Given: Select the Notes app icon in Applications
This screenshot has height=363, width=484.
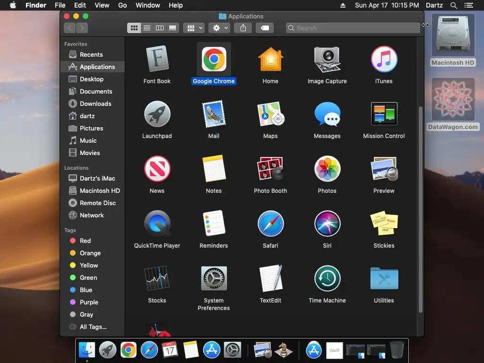Looking at the screenshot, I should pyautogui.click(x=214, y=169).
